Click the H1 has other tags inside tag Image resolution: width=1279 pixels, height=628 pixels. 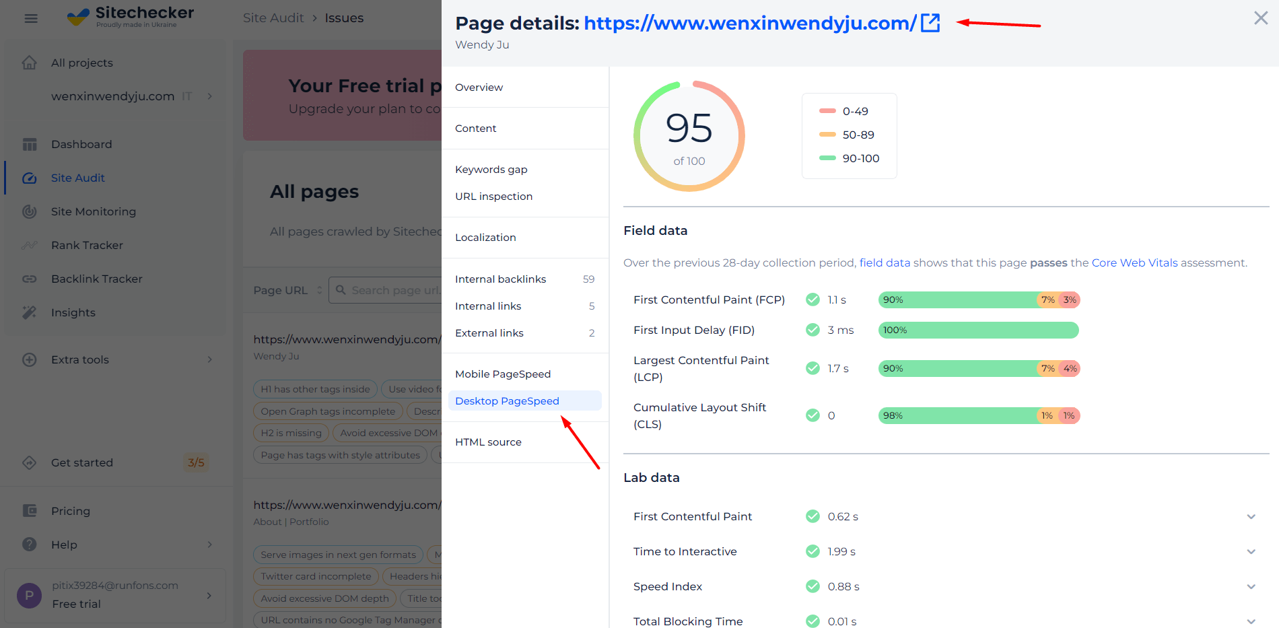click(x=315, y=389)
